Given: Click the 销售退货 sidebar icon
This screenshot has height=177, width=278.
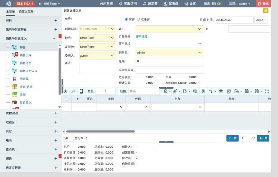Looking at the screenshot, I should pos(14,63).
